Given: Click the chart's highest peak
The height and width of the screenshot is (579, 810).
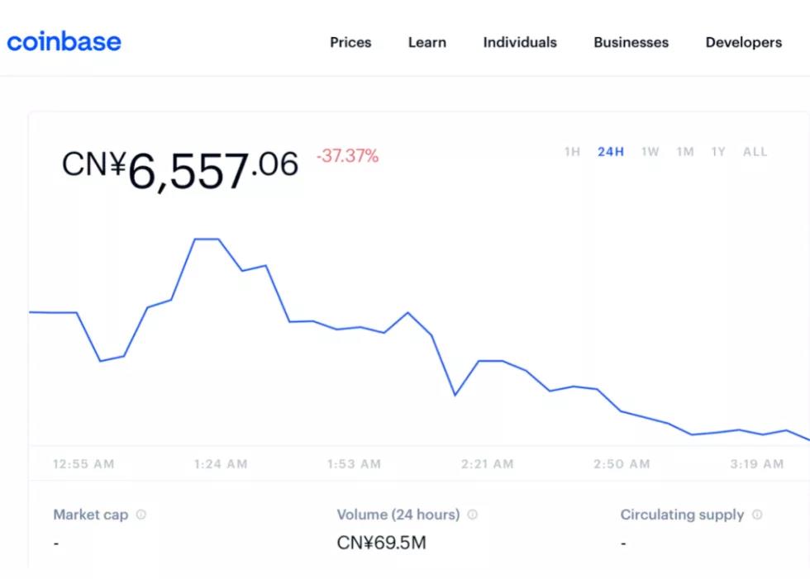Looking at the screenshot, I should click(x=205, y=240).
